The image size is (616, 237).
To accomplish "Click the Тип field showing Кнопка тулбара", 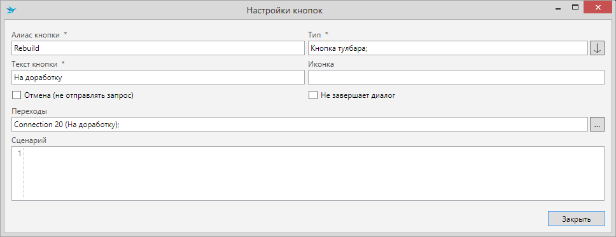I will [448, 48].
